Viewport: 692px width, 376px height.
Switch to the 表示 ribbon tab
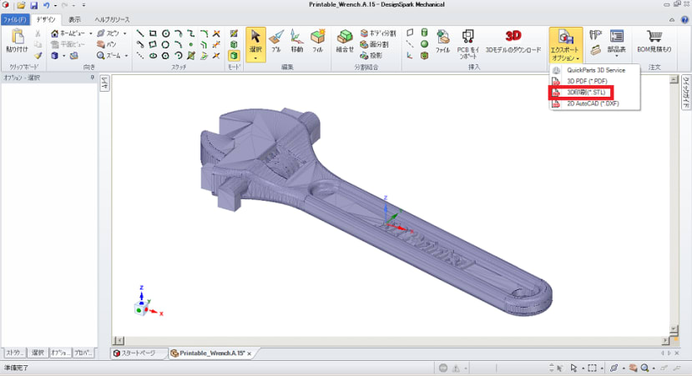pos(74,19)
